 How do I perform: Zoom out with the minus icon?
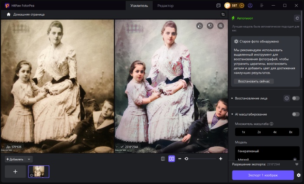pyautogui.click(x=180, y=158)
